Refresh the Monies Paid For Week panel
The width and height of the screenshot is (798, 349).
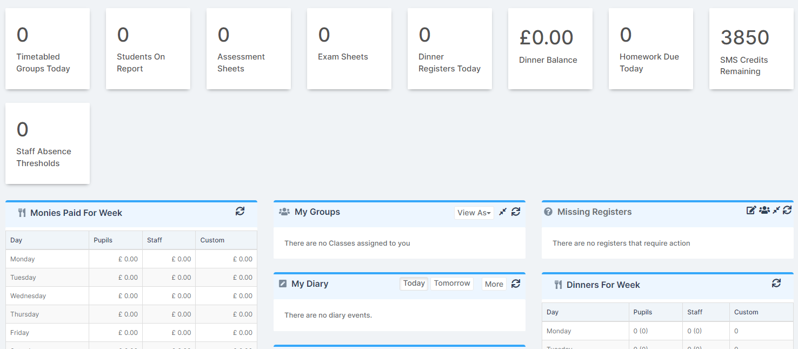tap(240, 212)
